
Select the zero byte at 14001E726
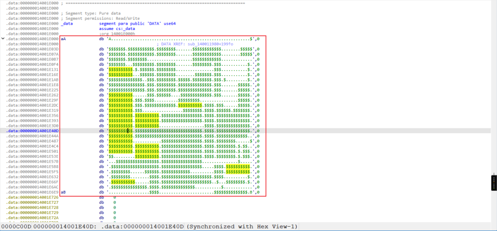point(115,198)
